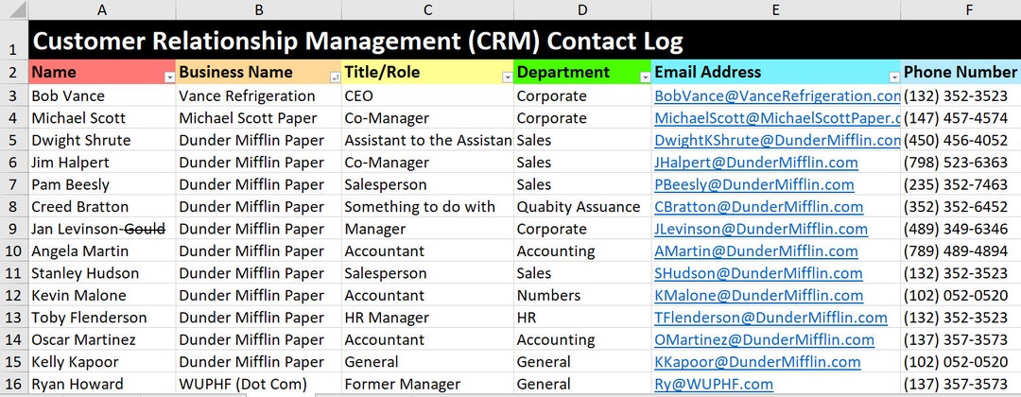The height and width of the screenshot is (397, 1021).
Task: Follow the PBeesly@DunderMifflin.com link
Action: [x=754, y=185]
